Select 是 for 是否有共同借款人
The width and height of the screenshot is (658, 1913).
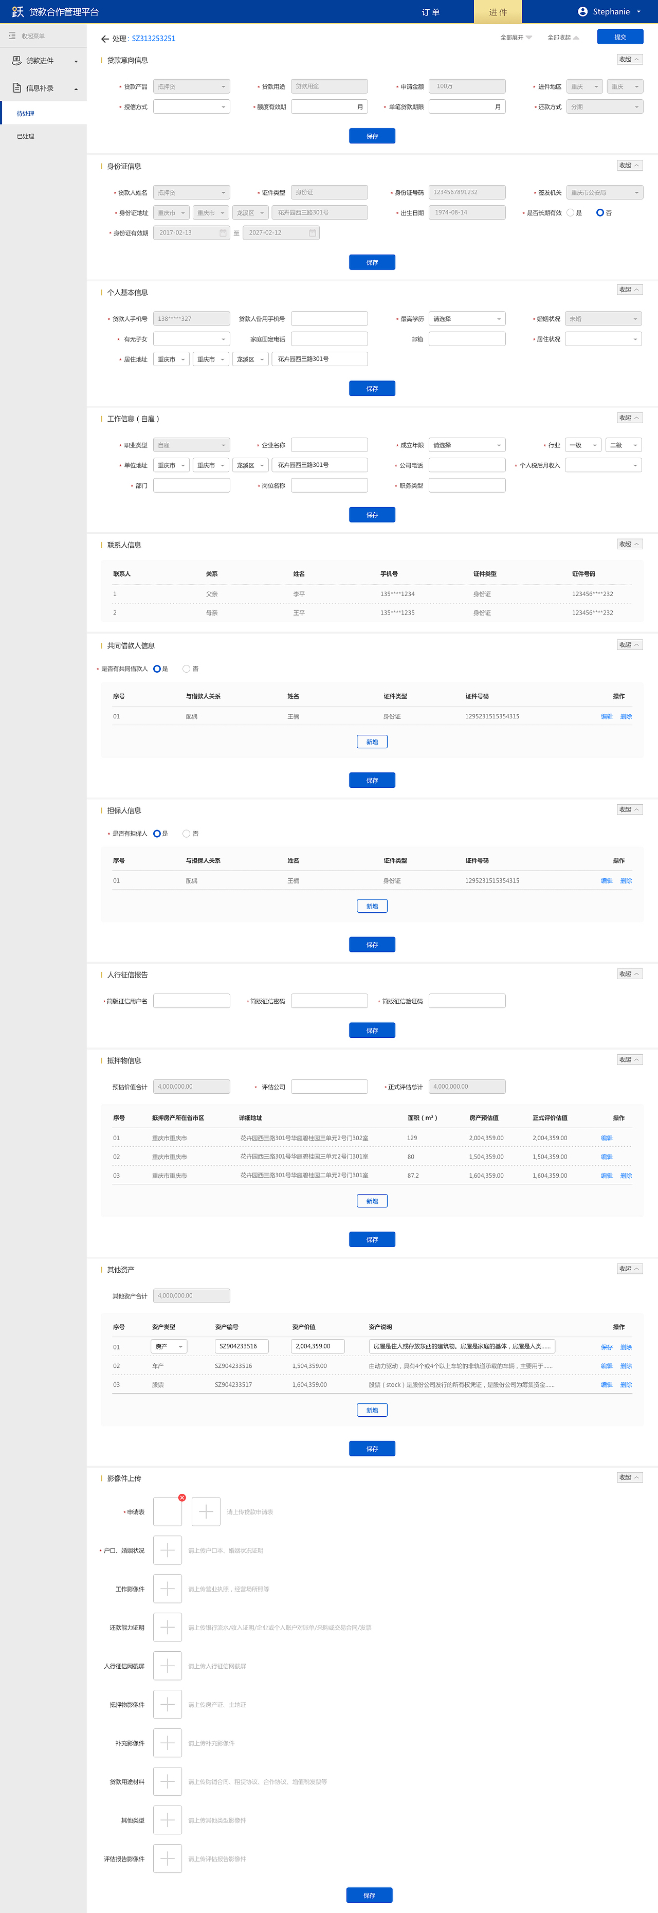tap(157, 669)
